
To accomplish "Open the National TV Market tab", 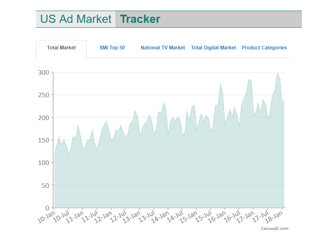I will (163, 48).
